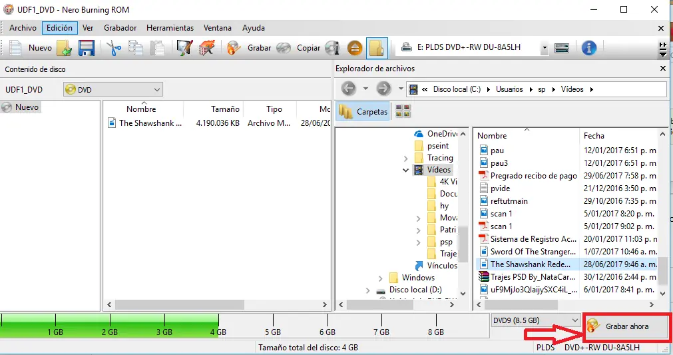The height and width of the screenshot is (355, 673).
Task: Open compilation with the open folder icon
Action: click(65, 48)
